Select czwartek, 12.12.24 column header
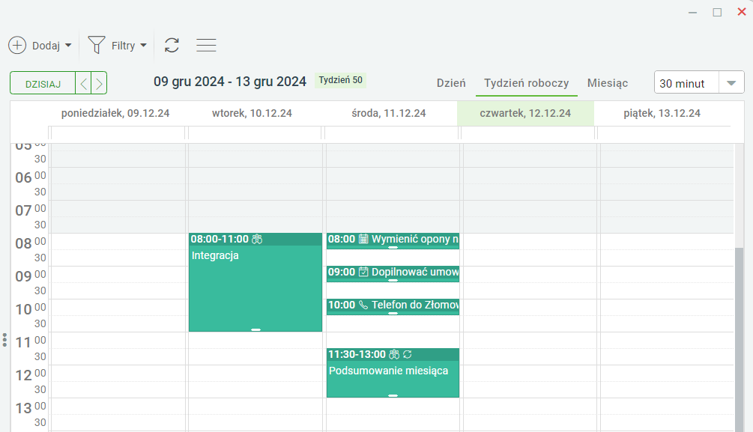The height and width of the screenshot is (432, 753). pyautogui.click(x=525, y=113)
